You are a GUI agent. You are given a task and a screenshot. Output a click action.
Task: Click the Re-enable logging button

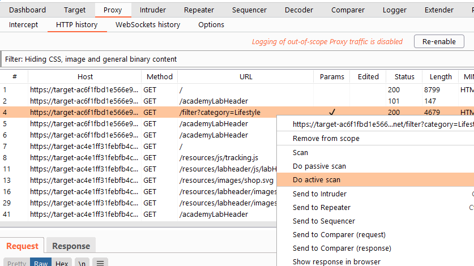pos(439,41)
